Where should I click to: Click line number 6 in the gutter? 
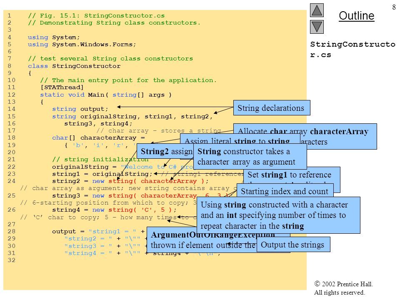pyautogui.click(x=10, y=52)
